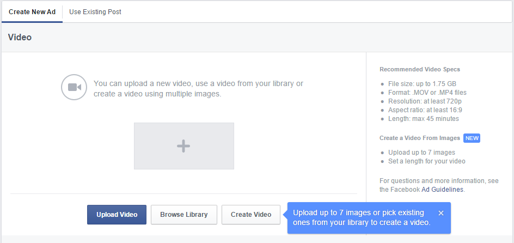514x243 pixels.
Task: Click the file size 1.75 GB spec line
Action: [422, 84]
